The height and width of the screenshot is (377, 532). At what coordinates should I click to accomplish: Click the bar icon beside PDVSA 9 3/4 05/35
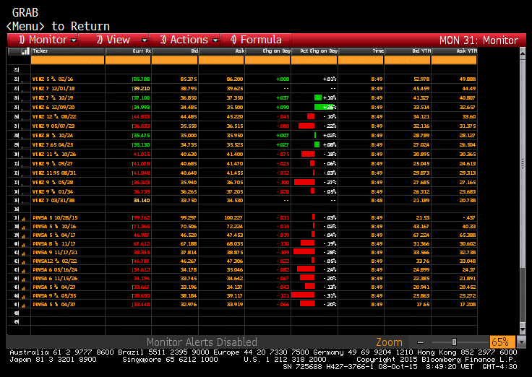(23, 297)
